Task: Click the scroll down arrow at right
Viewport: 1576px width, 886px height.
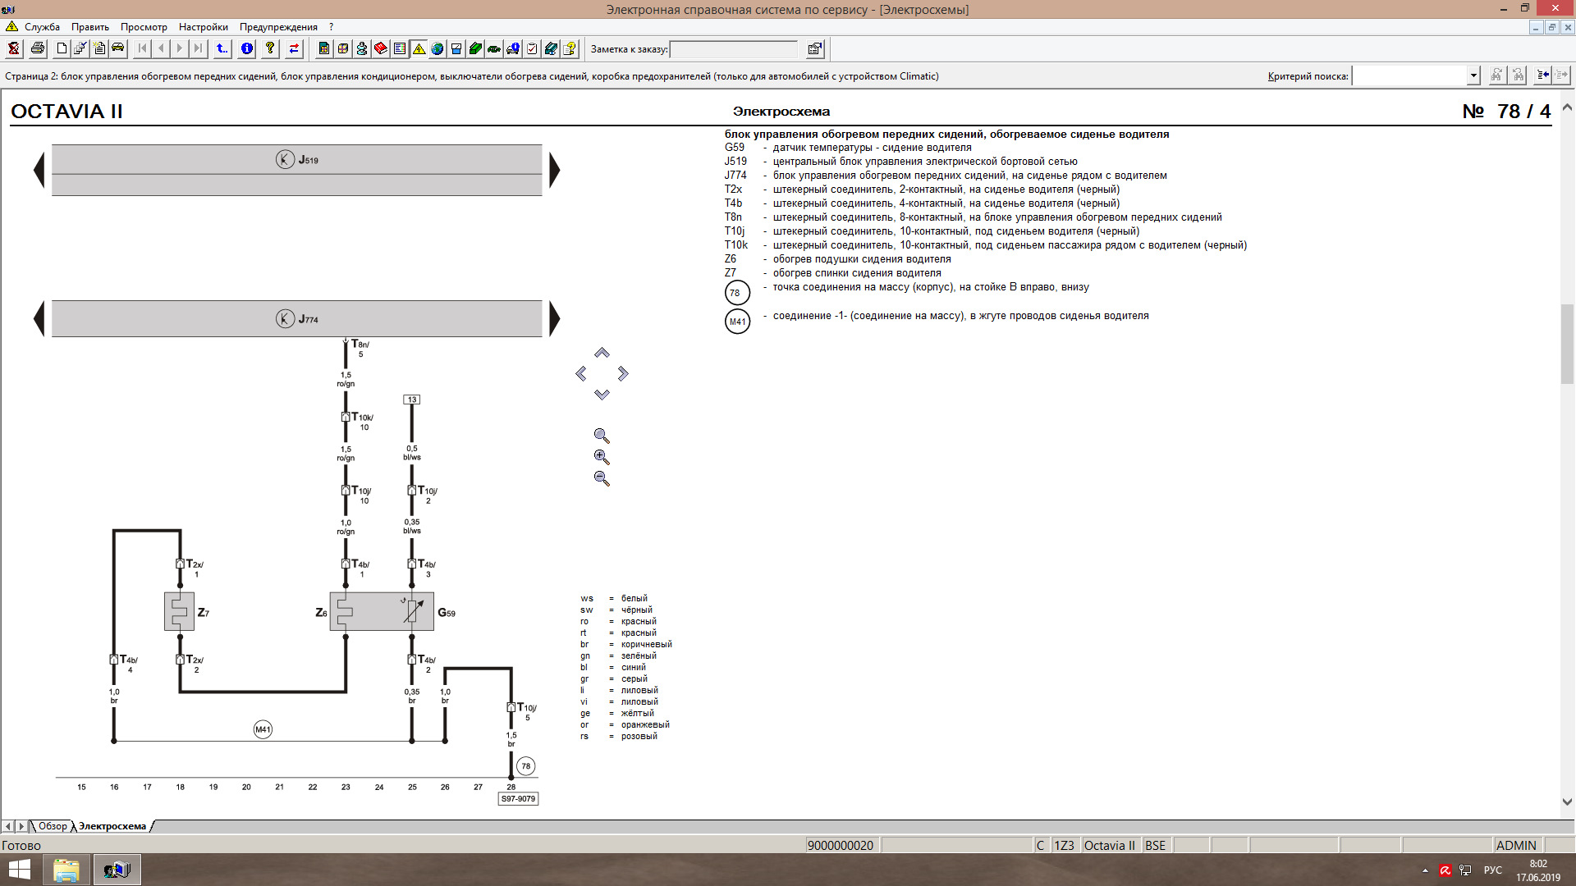Action: coord(1567,802)
